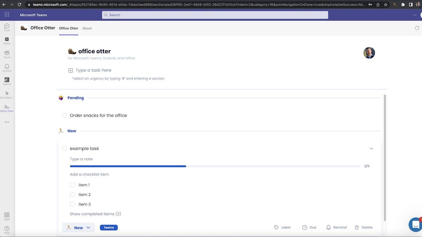Click the add task plus icon
The height and width of the screenshot is (237, 422).
point(70,70)
